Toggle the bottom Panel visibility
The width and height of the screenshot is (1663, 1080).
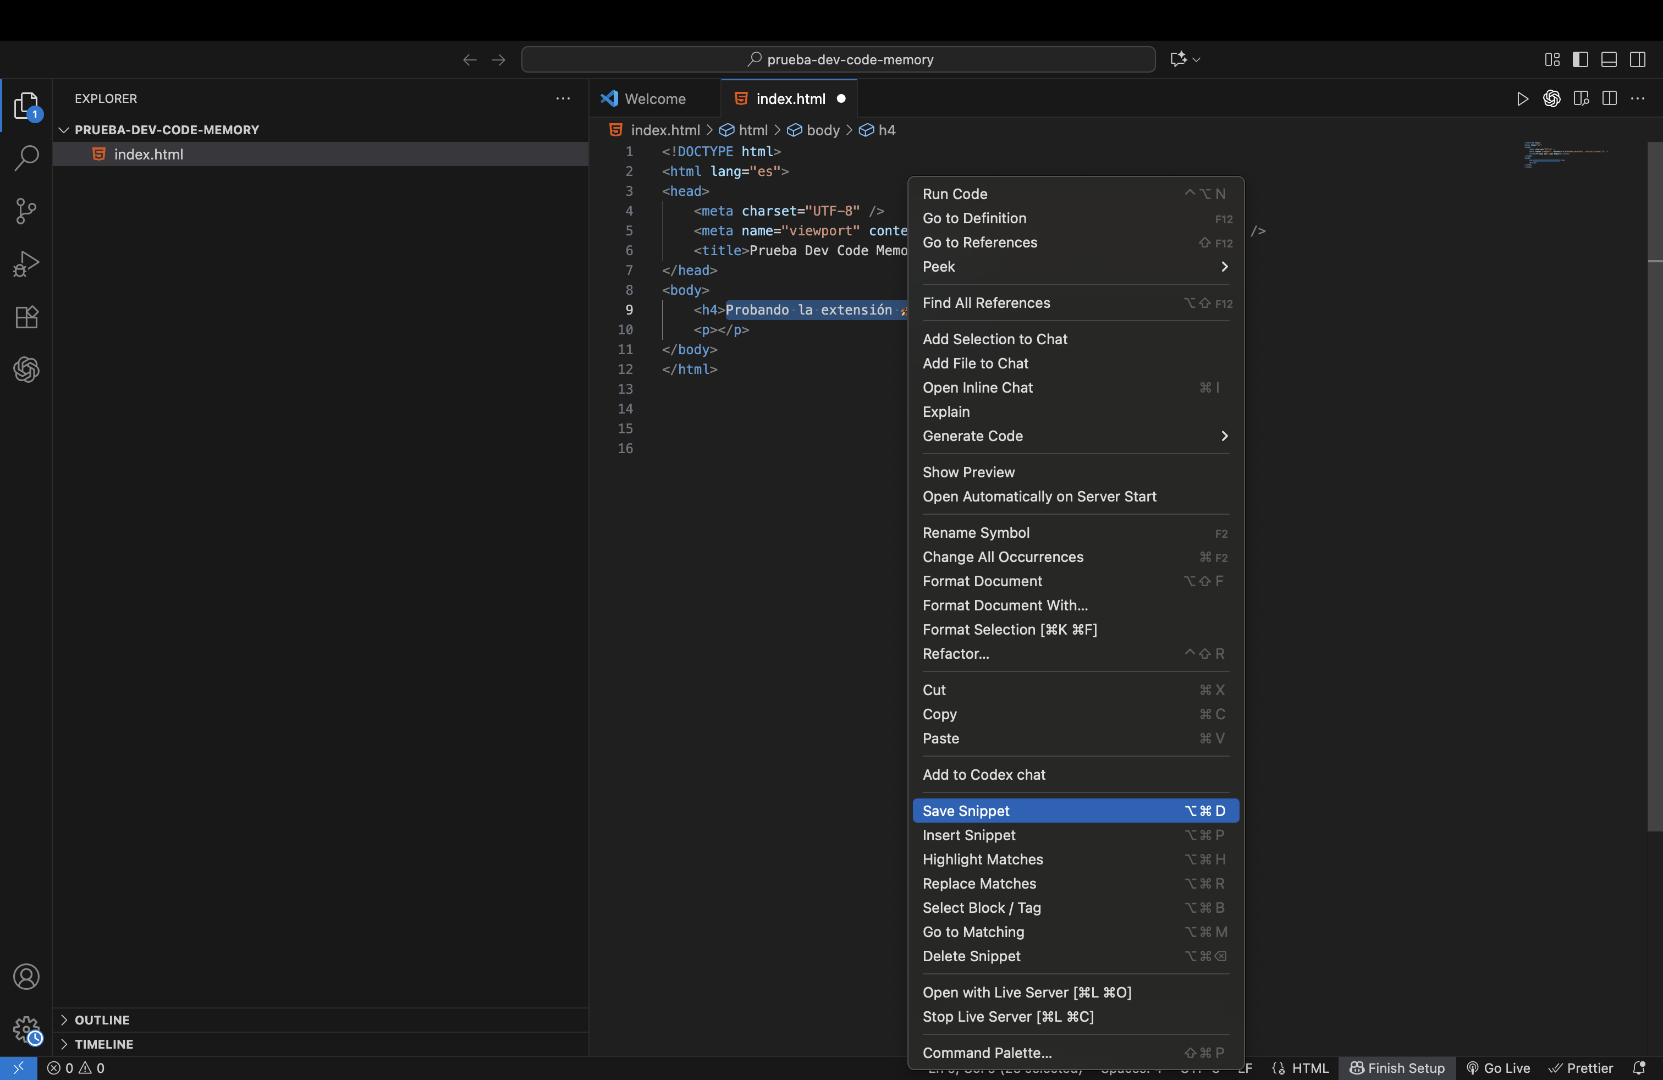tap(1609, 59)
